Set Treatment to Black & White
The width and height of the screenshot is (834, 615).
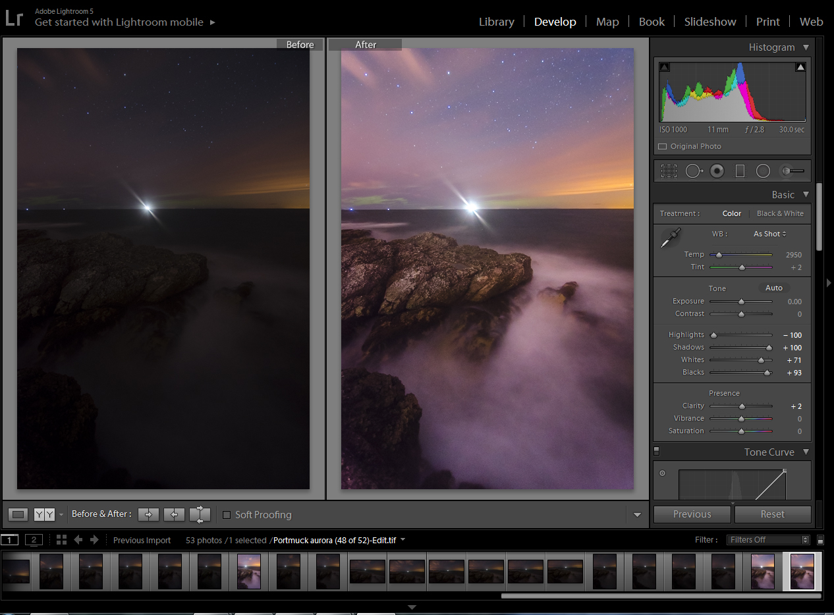click(780, 213)
